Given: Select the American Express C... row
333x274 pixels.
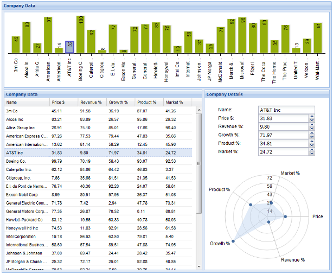Looking at the screenshot, I should tap(98, 136).
